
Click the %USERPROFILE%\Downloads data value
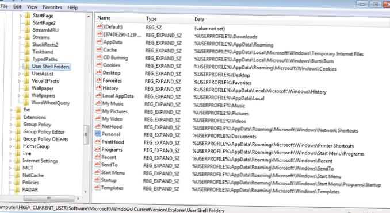tap(226, 37)
